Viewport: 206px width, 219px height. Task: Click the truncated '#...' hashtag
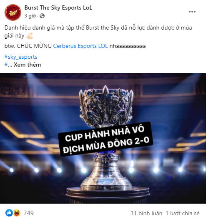[x=8, y=65]
